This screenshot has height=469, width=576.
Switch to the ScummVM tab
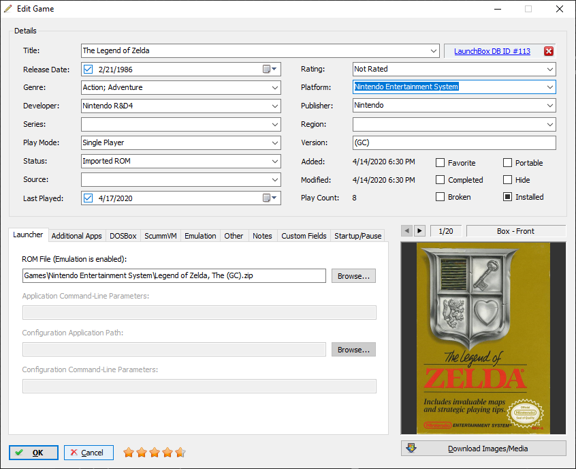161,236
